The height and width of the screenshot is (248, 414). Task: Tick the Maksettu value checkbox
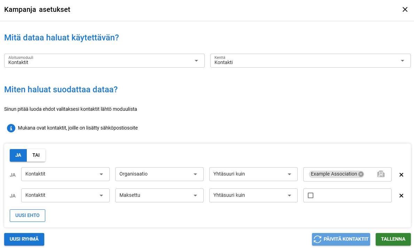coord(311,196)
